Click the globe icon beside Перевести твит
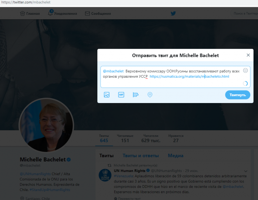This screenshot has height=200, width=258. coord(115,198)
